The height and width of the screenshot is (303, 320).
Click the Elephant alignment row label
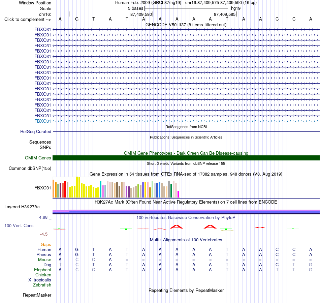(x=42, y=270)
